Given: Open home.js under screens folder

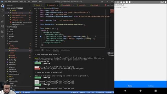Looking at the screenshot, I should (13, 55).
